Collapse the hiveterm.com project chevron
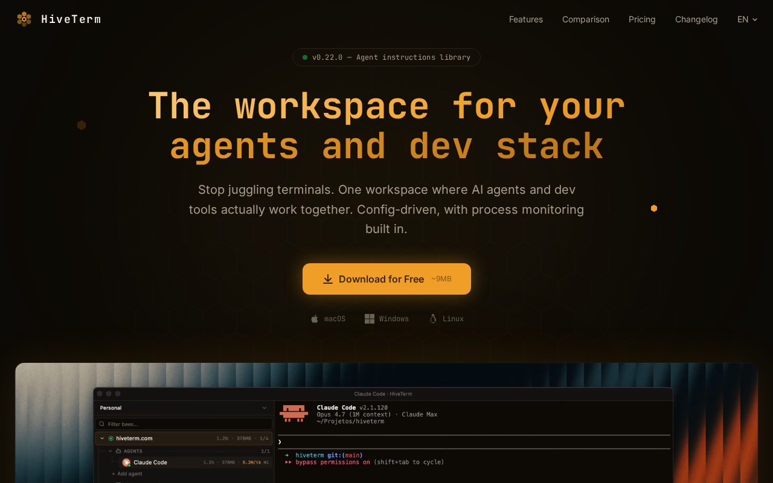The image size is (773, 483). [x=103, y=438]
